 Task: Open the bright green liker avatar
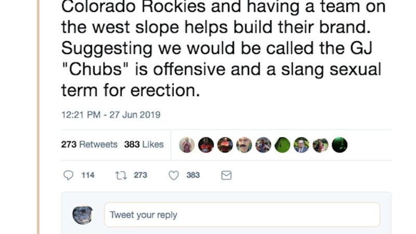282,145
